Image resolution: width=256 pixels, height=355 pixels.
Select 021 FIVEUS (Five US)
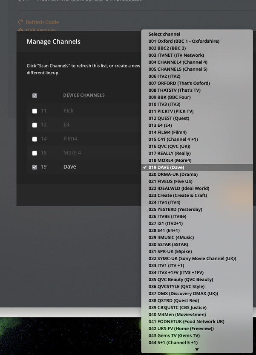[x=197, y=182]
